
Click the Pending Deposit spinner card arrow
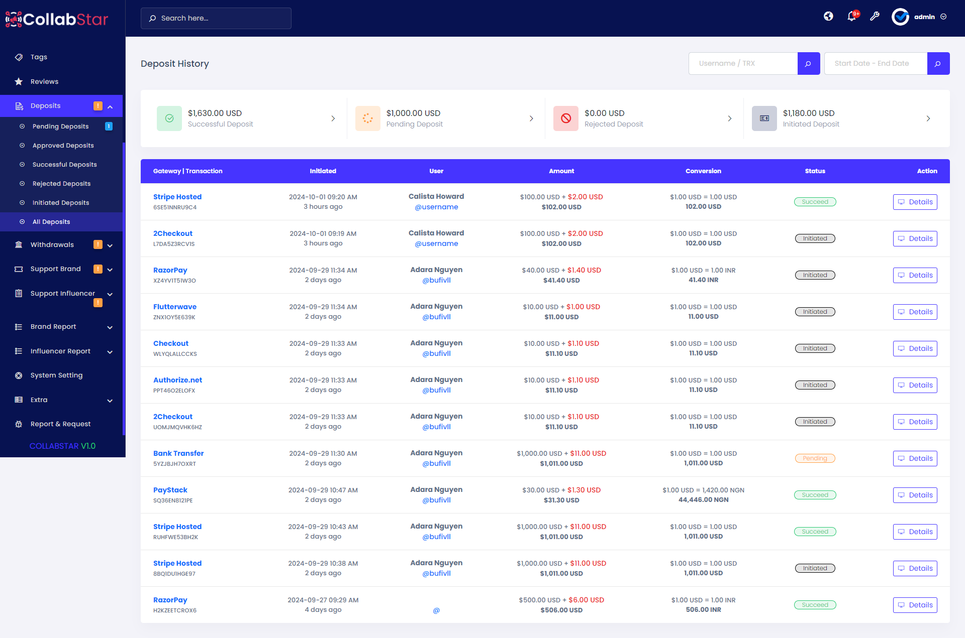click(531, 118)
